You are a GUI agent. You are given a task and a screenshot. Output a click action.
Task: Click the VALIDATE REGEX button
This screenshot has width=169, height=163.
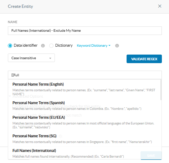[144, 59]
